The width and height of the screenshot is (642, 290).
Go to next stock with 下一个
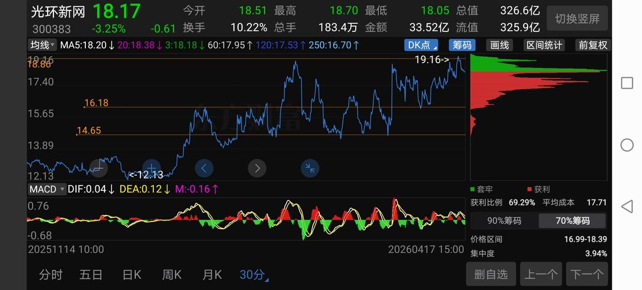tap(587, 274)
